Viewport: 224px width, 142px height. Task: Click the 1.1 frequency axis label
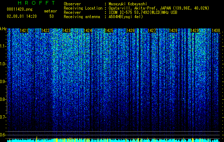tap(3, 46)
